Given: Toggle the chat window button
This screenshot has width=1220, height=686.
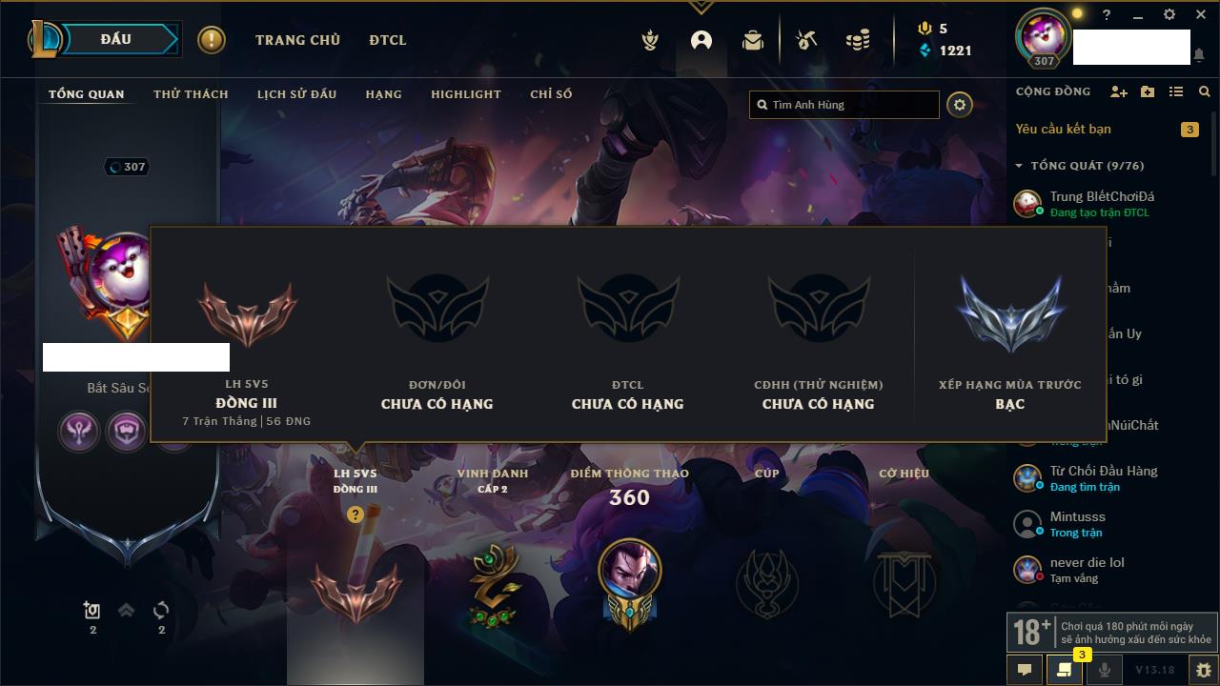Looking at the screenshot, I should click(1025, 670).
